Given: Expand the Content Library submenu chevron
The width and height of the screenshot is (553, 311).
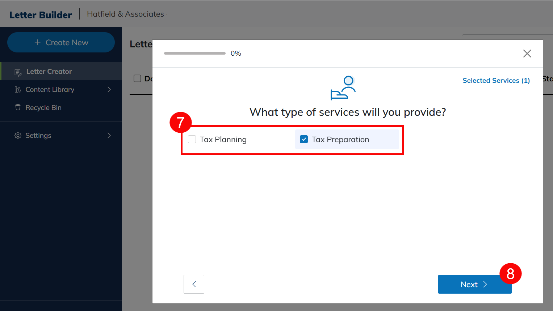Looking at the screenshot, I should (x=109, y=90).
